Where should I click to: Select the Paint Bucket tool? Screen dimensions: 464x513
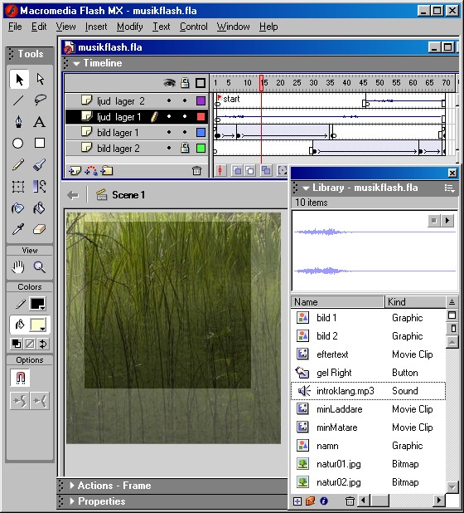39,208
